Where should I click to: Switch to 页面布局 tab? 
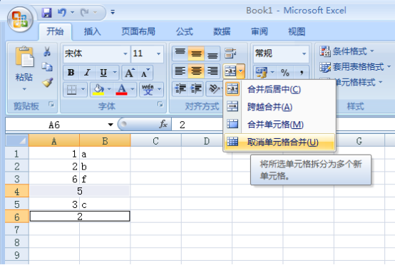(x=138, y=32)
